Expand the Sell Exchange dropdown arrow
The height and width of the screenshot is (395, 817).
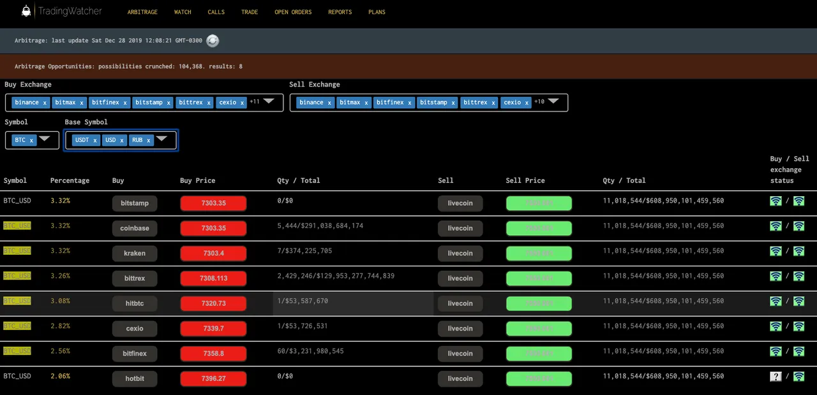(x=553, y=101)
